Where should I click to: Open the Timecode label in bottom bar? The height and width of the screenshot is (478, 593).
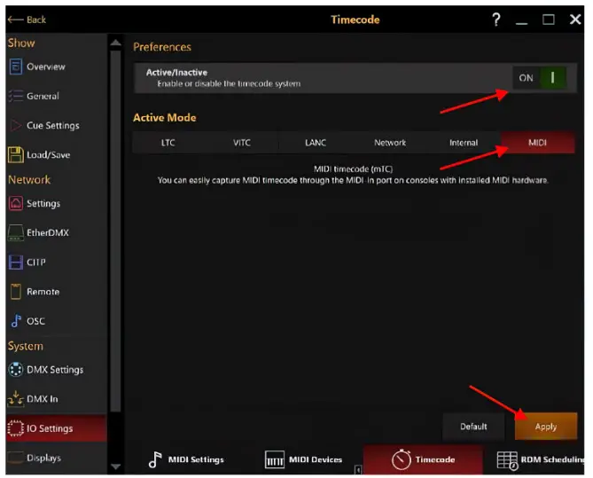coord(435,459)
